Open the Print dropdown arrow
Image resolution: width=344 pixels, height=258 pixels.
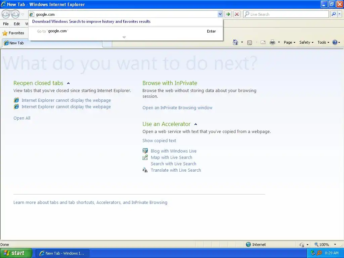[279, 42]
